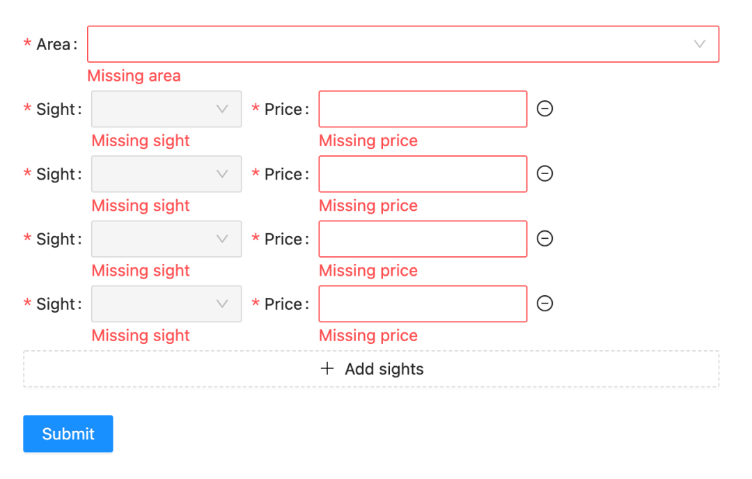Open the Area dropdown

(x=402, y=45)
